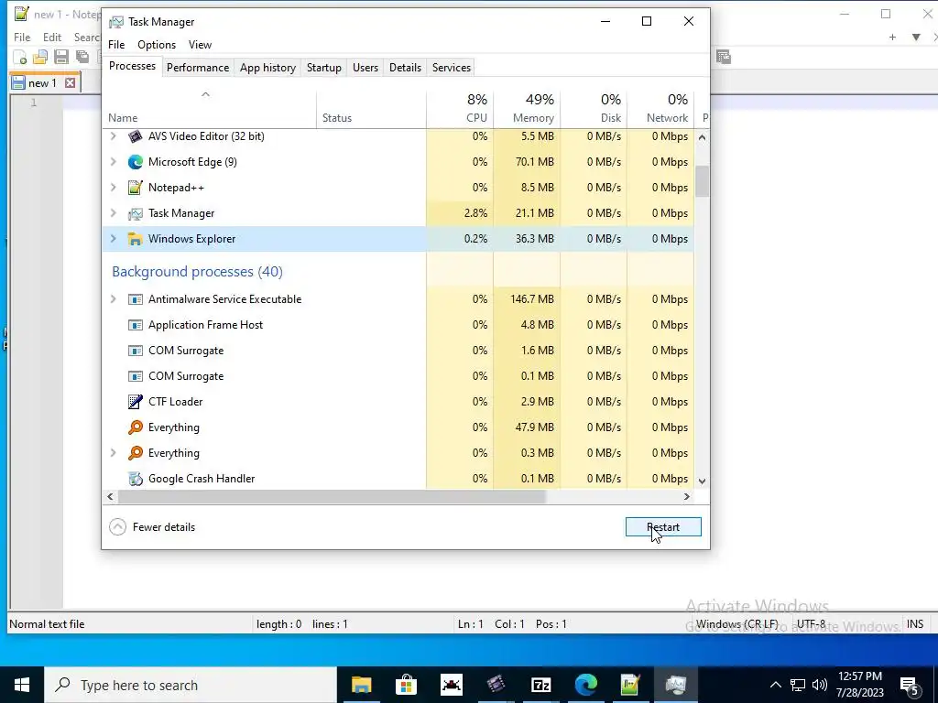Open File Explorer from the taskbar
This screenshot has width=938, height=703.
(361, 685)
